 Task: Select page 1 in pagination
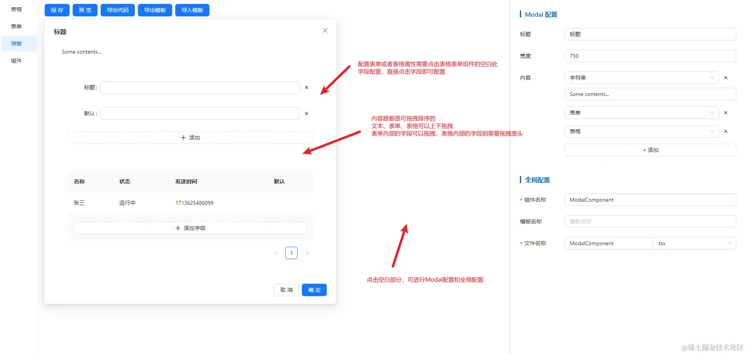[x=291, y=253]
